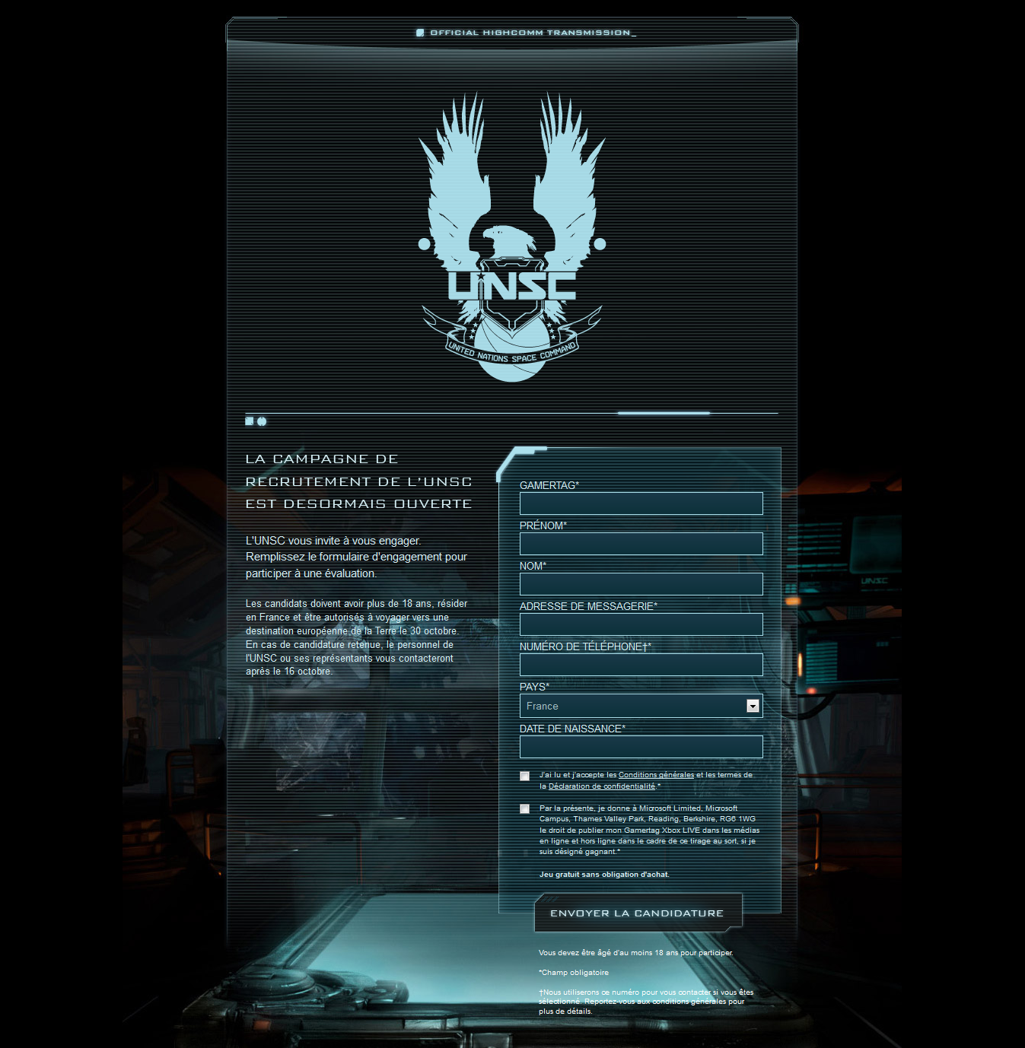Select the France country combo box

632,706
